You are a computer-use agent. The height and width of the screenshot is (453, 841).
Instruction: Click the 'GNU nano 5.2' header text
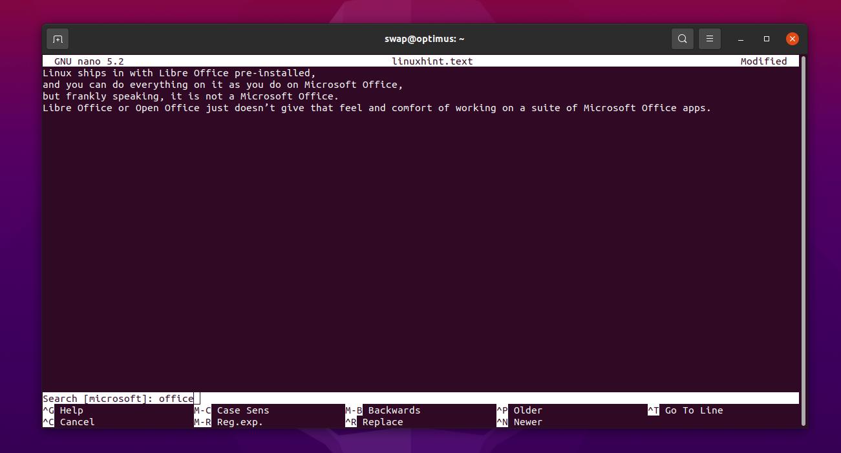(x=89, y=61)
